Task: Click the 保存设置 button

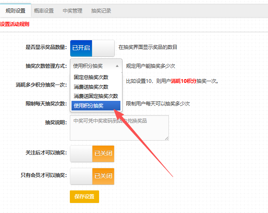Action: tap(84, 197)
